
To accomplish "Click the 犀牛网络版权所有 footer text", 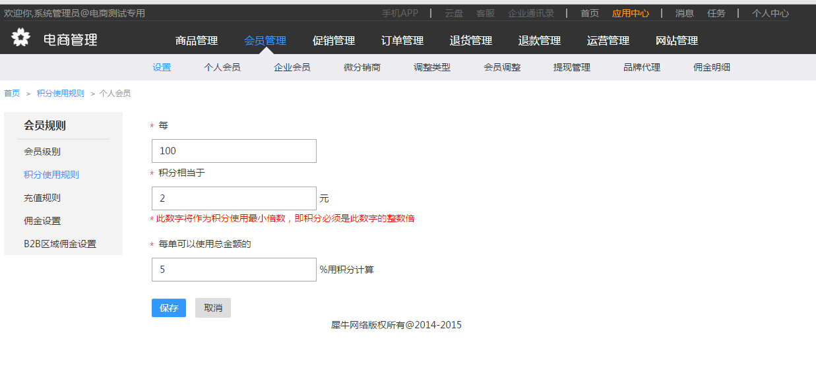I will click(396, 325).
